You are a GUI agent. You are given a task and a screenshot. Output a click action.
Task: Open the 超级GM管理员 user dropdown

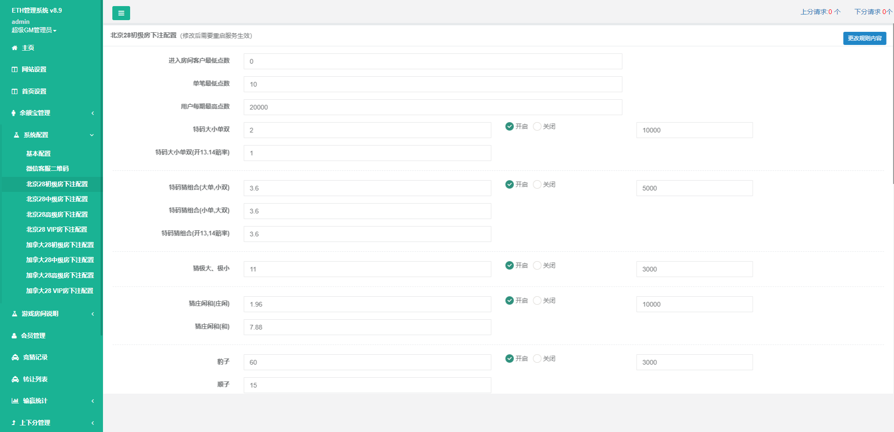[34, 30]
